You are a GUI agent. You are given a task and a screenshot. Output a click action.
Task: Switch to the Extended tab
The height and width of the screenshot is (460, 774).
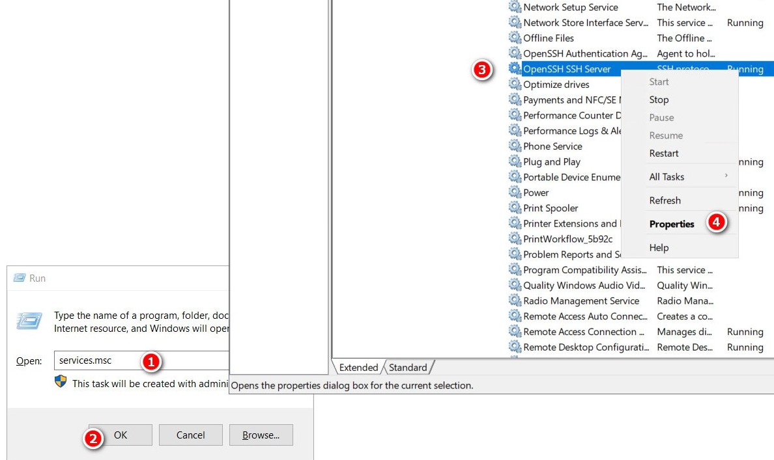(x=358, y=368)
